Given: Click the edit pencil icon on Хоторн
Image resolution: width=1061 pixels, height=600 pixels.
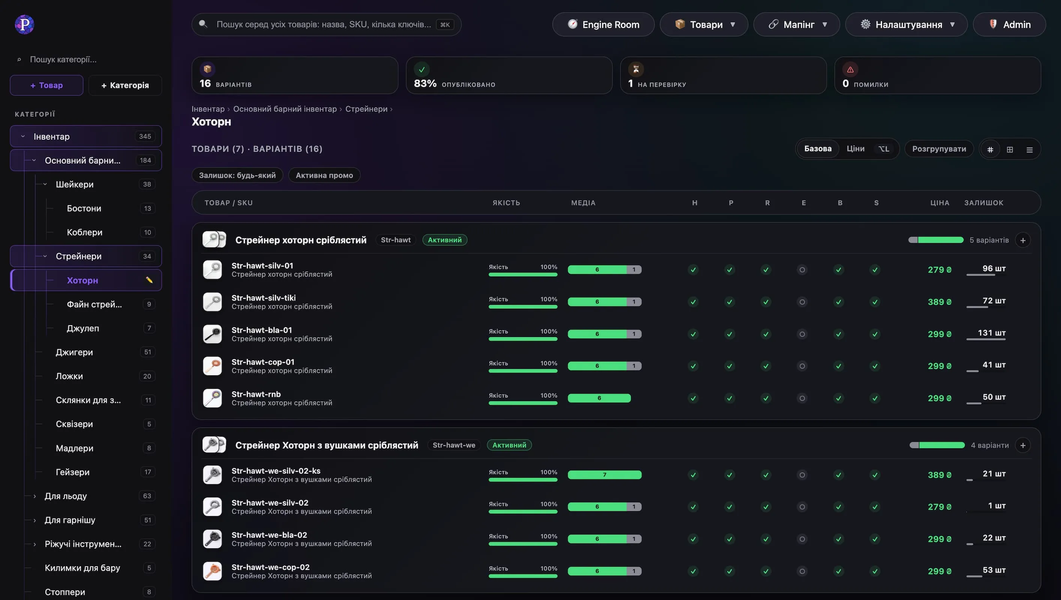Looking at the screenshot, I should pyautogui.click(x=149, y=280).
